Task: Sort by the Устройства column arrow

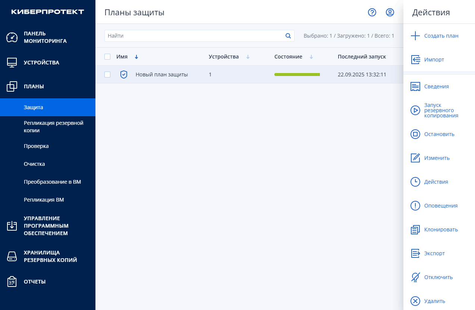Action: point(248,57)
